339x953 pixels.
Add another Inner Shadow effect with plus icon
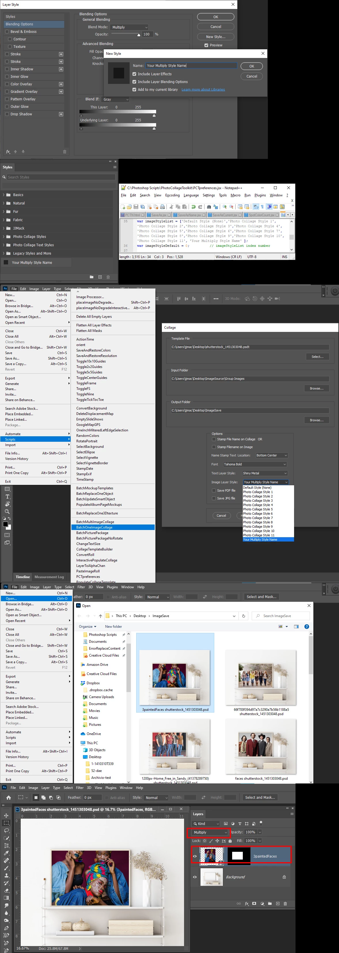(x=61, y=69)
